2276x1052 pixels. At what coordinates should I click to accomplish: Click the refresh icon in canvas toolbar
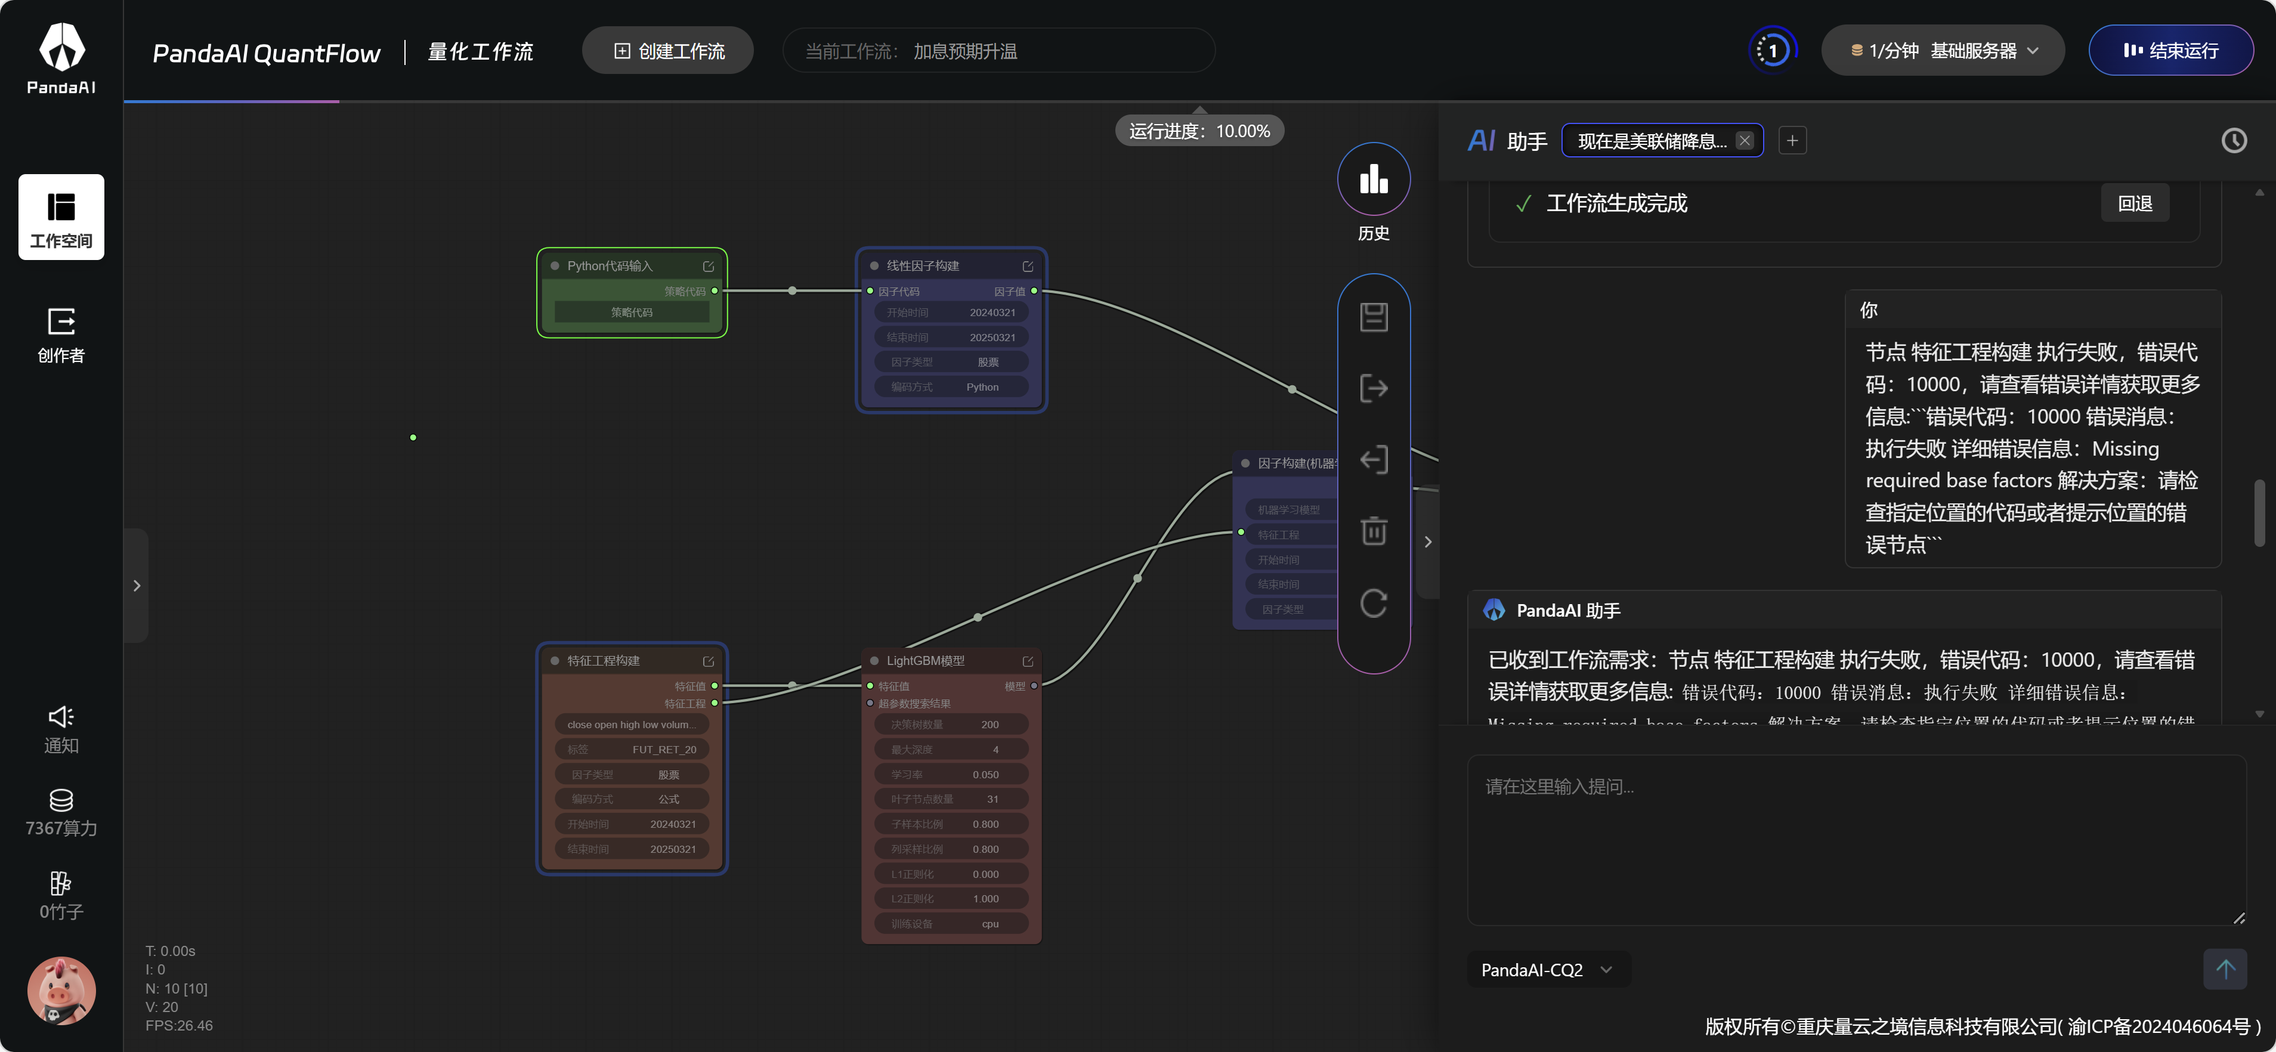tap(1373, 604)
